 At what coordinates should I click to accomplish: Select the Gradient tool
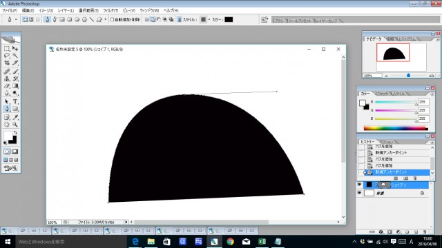pyautogui.click(x=15, y=85)
